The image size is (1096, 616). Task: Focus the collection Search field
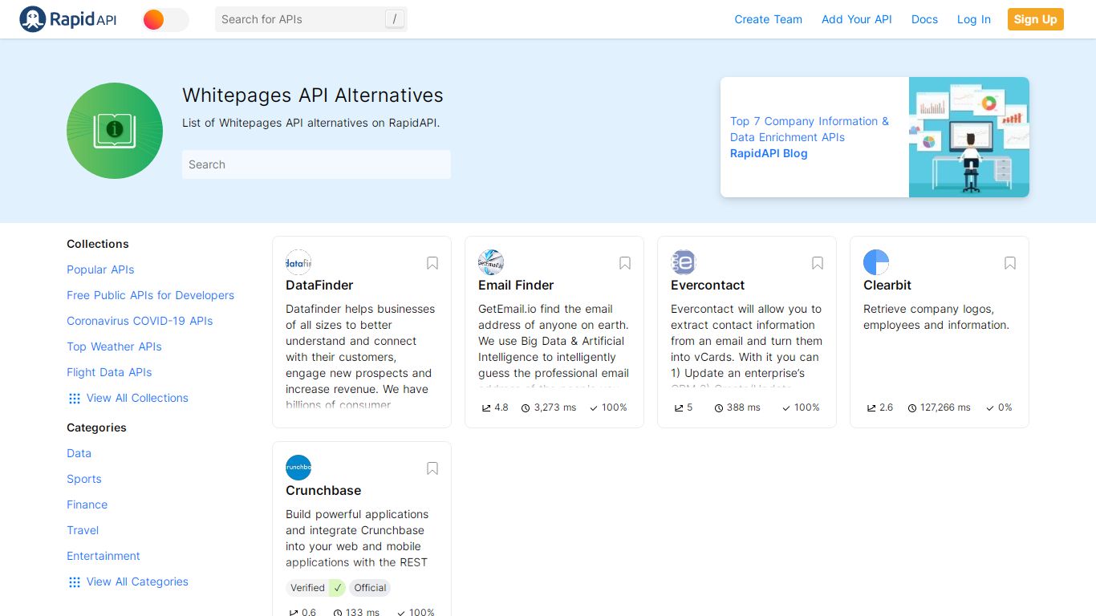coord(316,164)
